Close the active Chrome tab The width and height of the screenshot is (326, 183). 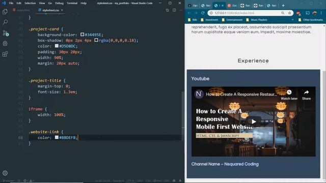[x=223, y=6]
